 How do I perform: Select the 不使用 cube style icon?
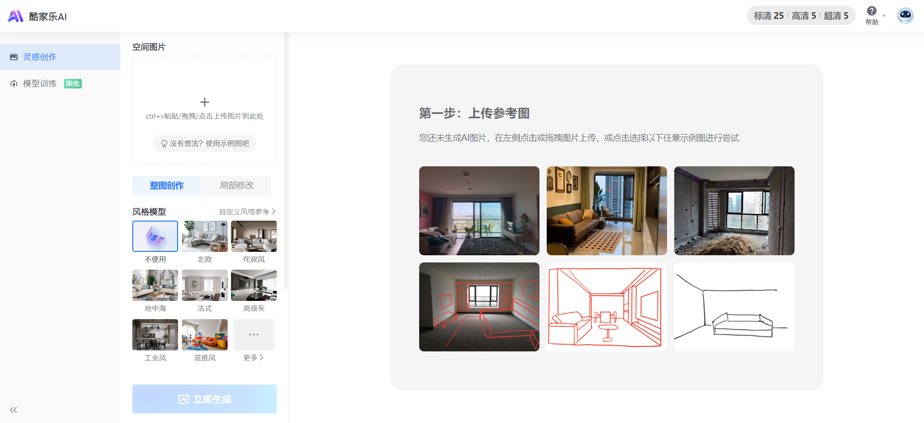[x=155, y=236]
